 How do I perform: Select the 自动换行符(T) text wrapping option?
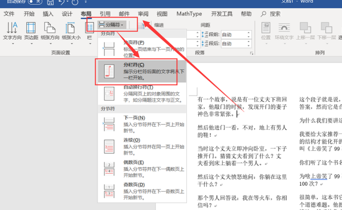142,94
